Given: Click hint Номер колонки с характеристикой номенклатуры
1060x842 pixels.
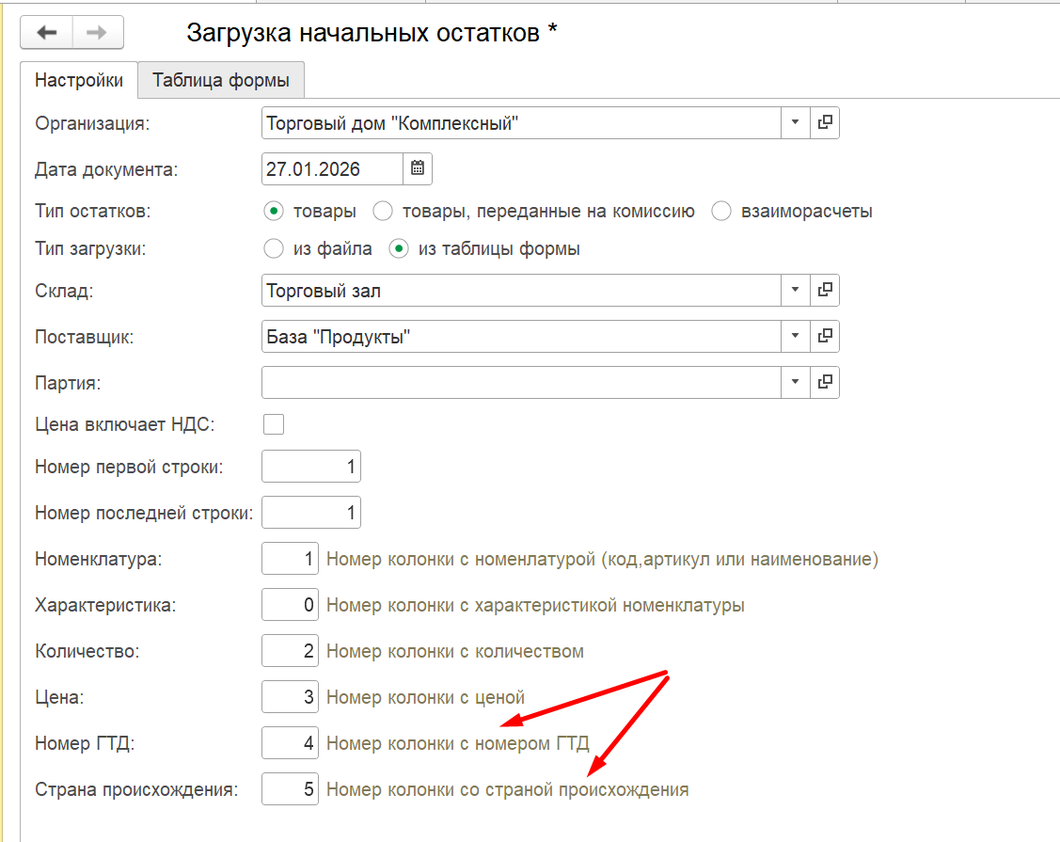Looking at the screenshot, I should 535,605.
